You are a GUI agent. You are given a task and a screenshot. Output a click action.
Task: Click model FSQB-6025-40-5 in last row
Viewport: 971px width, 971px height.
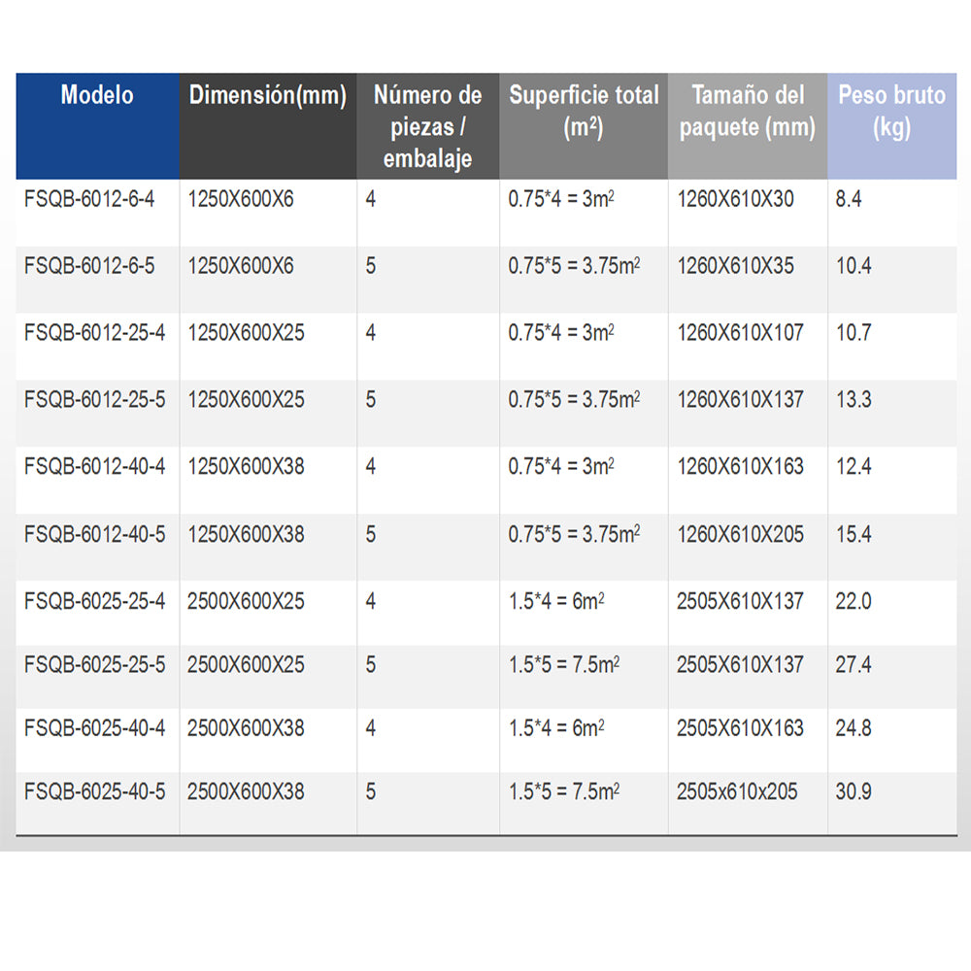[94, 792]
